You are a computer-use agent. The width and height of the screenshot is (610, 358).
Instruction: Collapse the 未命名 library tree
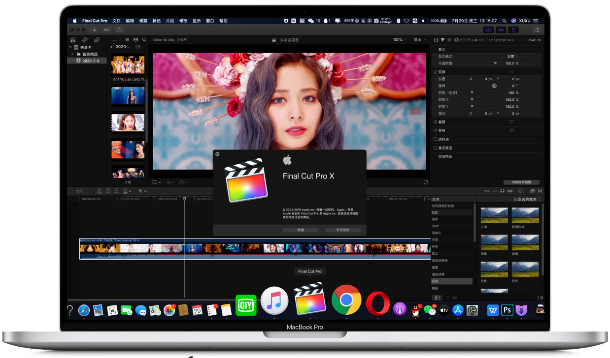70,48
